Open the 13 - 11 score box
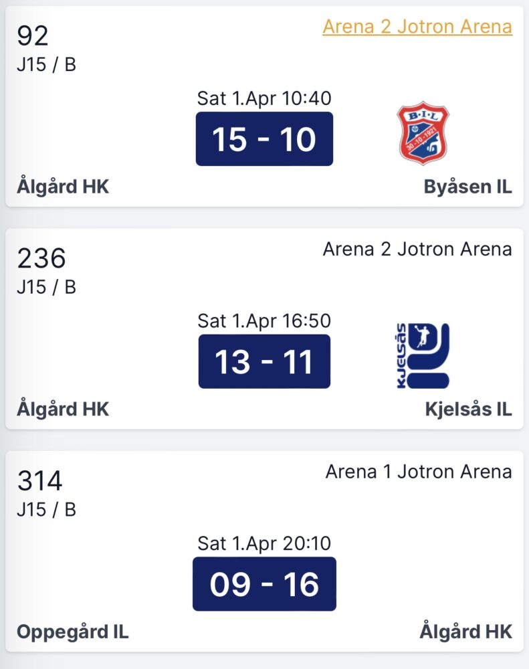 tap(265, 361)
